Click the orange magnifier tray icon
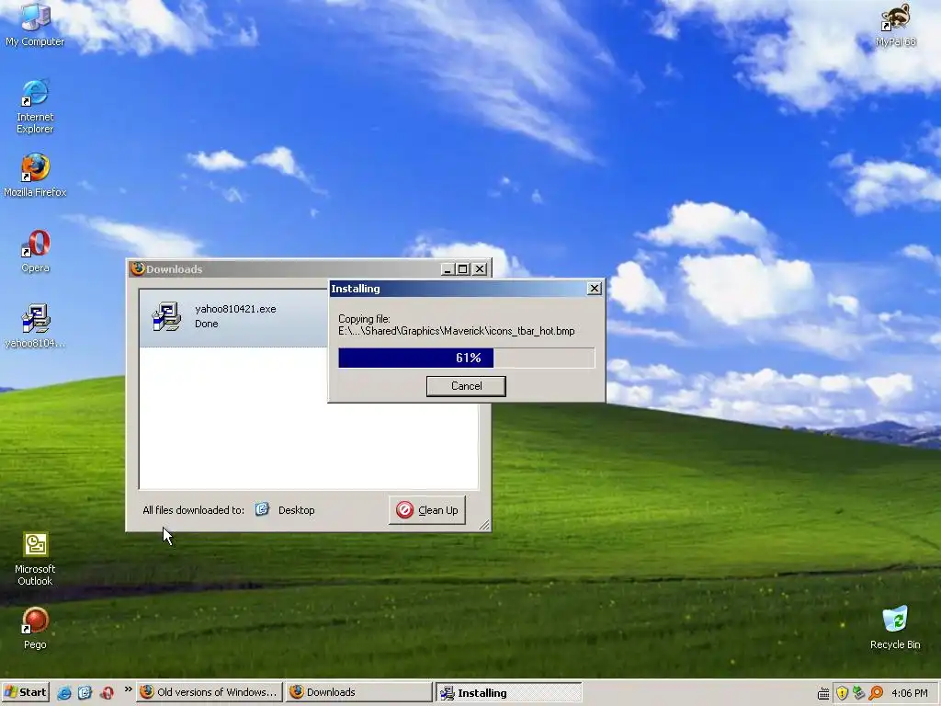Viewport: 941px width, 706px height. pyautogui.click(x=876, y=693)
